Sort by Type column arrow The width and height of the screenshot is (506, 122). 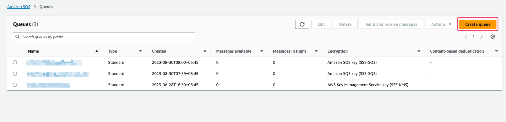141,51
